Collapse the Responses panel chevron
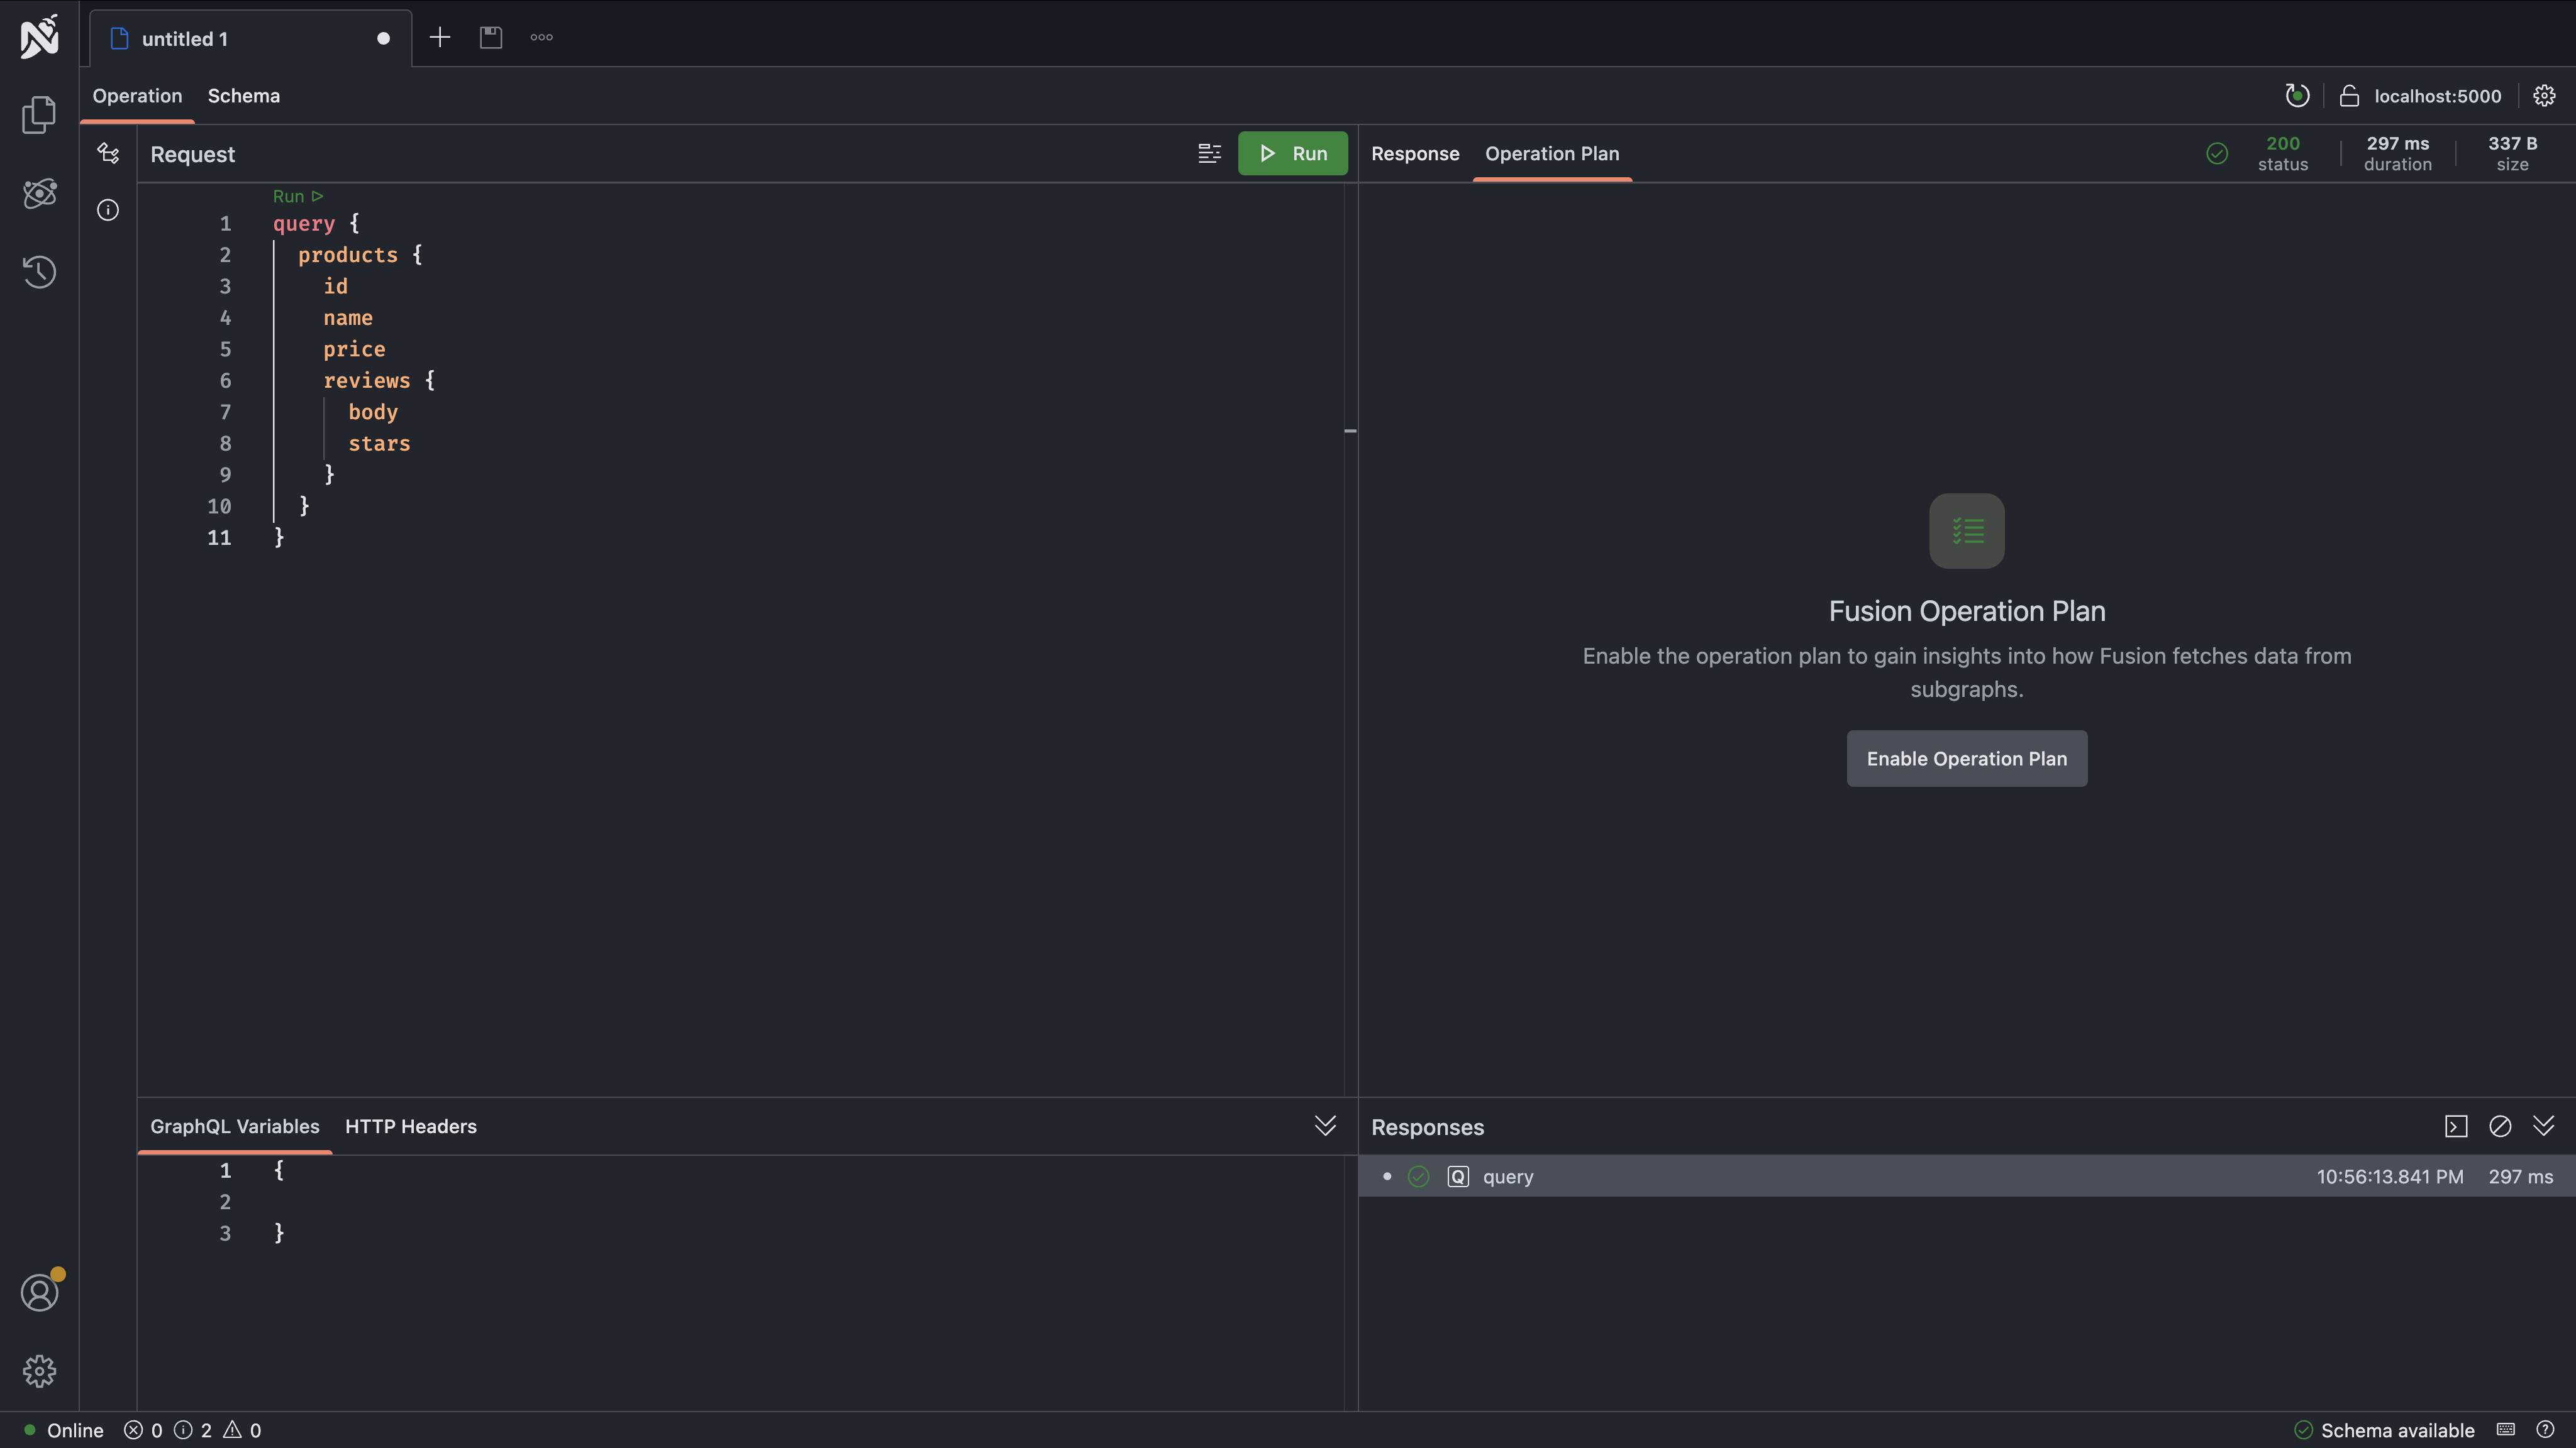Viewport: 2576px width, 1448px height. pyautogui.click(x=2544, y=1126)
